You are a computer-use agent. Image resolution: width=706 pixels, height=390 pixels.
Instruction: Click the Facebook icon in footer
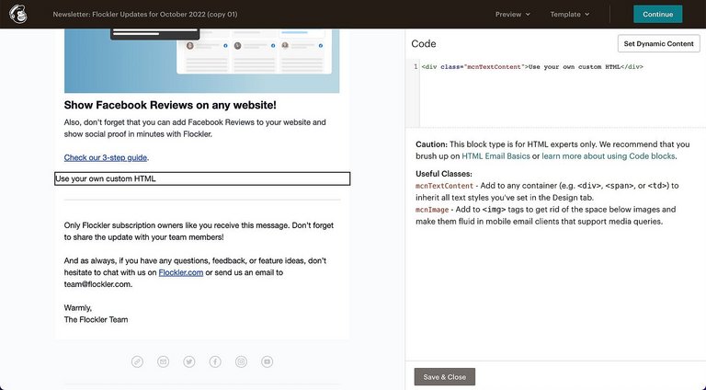coord(215,361)
